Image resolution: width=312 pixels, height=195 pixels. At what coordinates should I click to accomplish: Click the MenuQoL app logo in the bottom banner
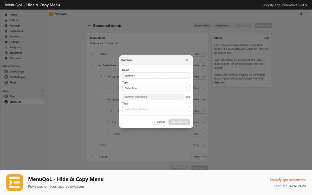pos(15,183)
